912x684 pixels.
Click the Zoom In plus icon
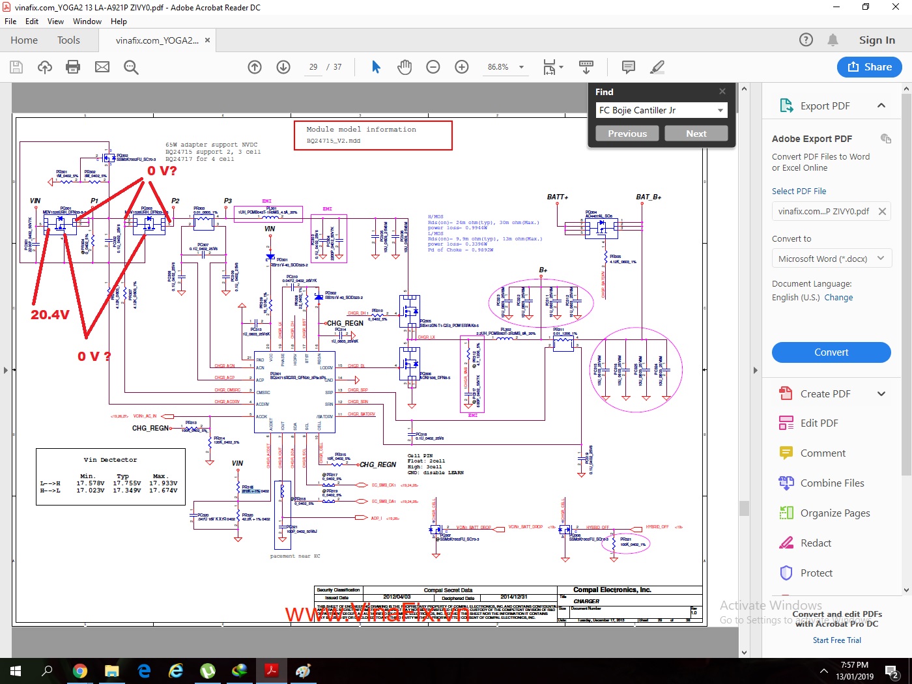click(462, 67)
